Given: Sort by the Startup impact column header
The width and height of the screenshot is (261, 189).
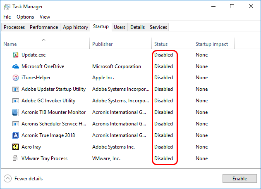Looking at the screenshot, I should coord(214,43).
